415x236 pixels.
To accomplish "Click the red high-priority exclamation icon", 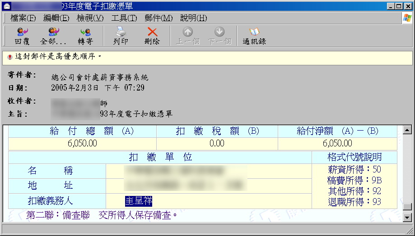I will (x=10, y=57).
